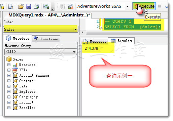The width and height of the screenshot is (173, 121).
Task: Select the Employee tree label
Action: (x=27, y=92)
